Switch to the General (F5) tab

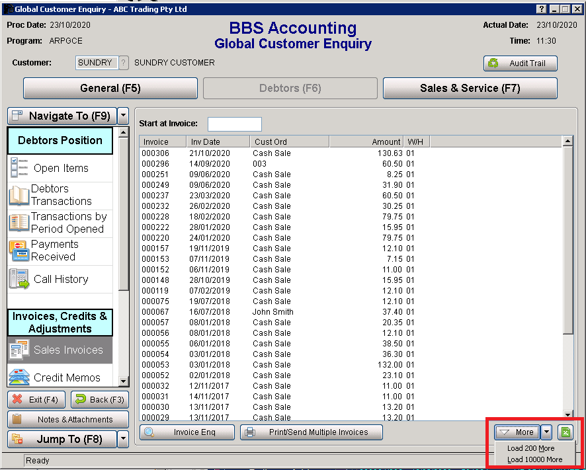(x=110, y=88)
